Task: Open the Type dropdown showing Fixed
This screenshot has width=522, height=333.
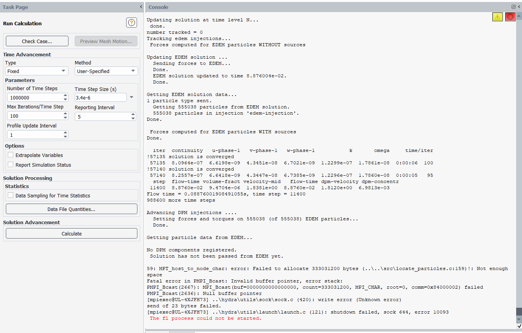Action: pyautogui.click(x=37, y=71)
